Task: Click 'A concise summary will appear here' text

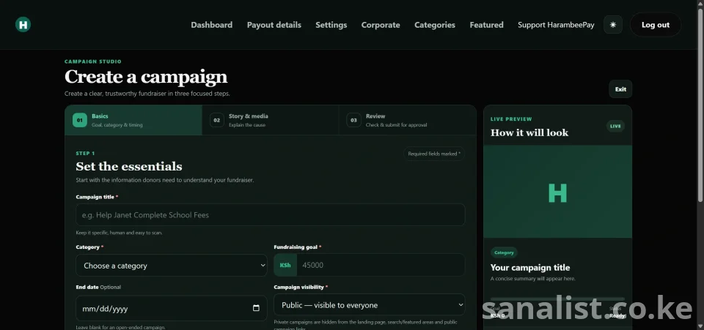Action: [533, 279]
